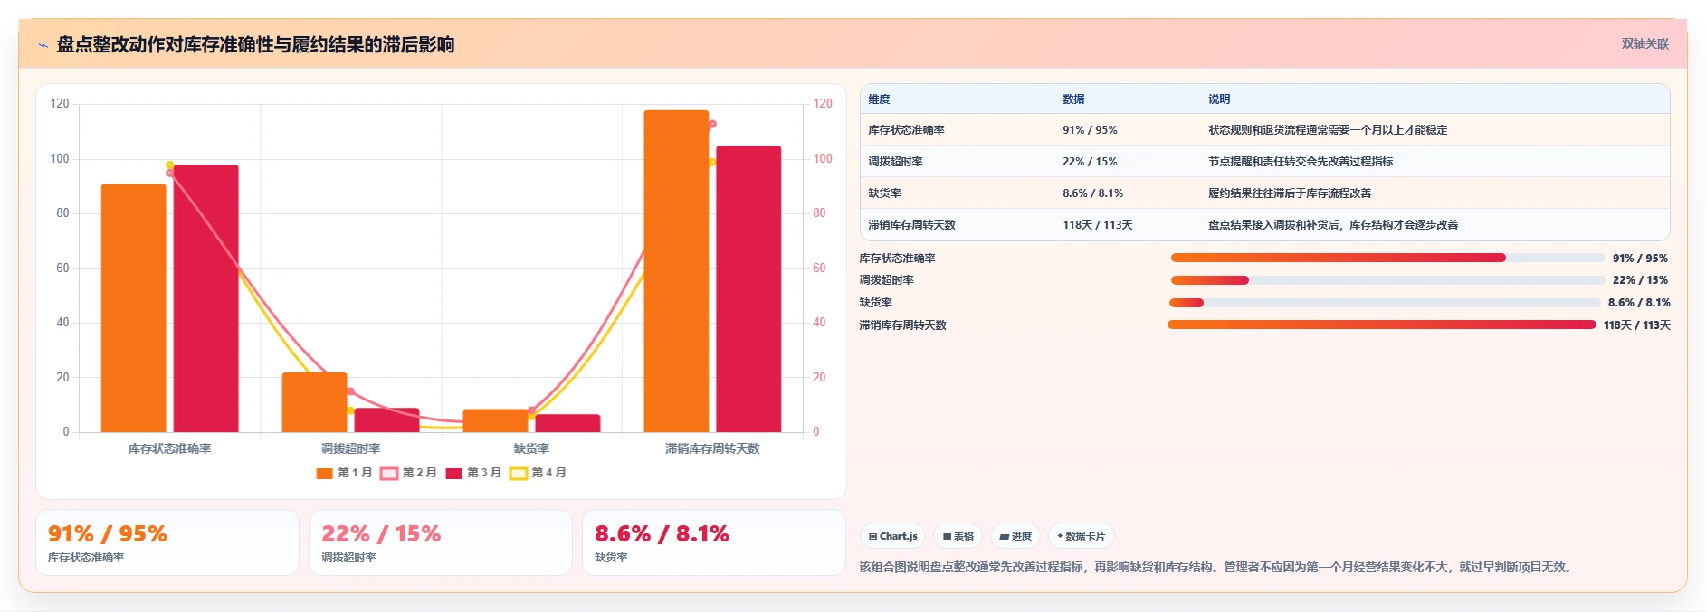Click the 22% / 15% progress value label
The width and height of the screenshot is (1706, 612).
click(1640, 280)
